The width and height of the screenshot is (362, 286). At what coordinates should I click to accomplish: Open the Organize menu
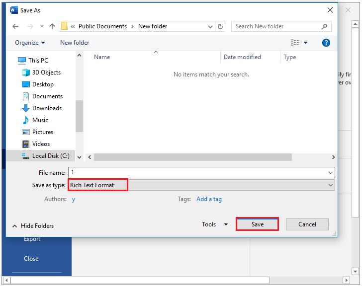[x=30, y=43]
